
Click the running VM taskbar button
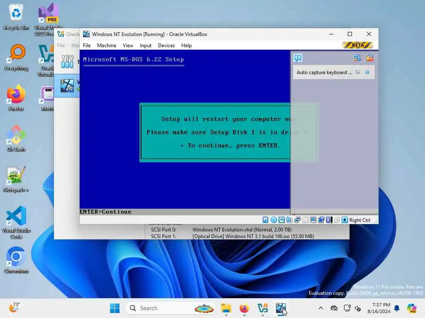click(x=281, y=308)
